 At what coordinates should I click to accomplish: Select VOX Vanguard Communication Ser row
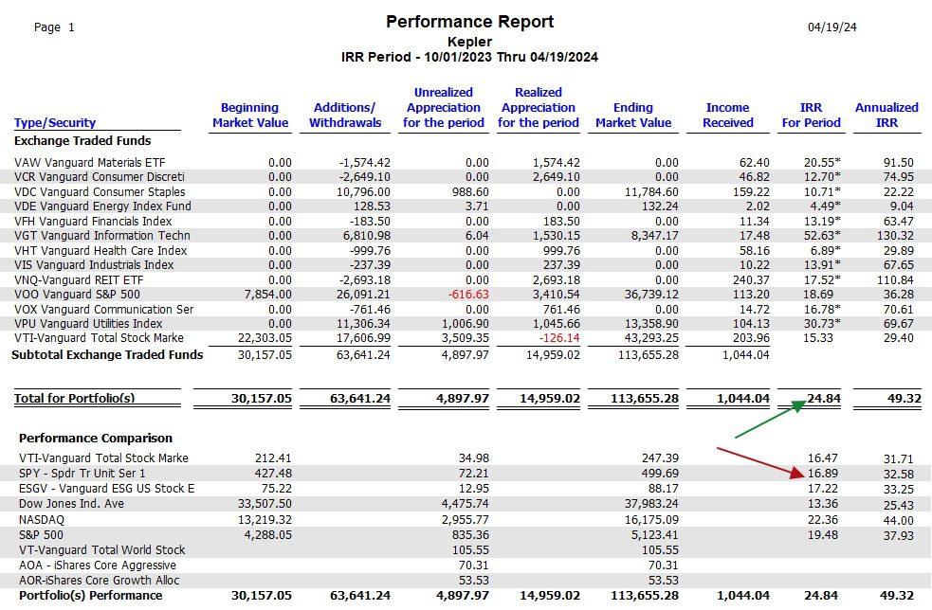click(x=466, y=309)
